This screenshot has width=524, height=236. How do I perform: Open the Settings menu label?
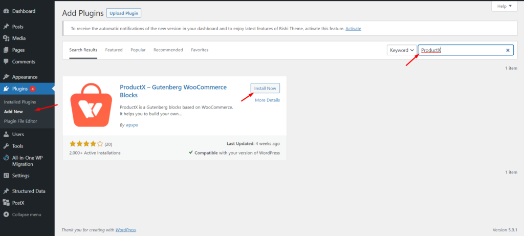(20, 176)
